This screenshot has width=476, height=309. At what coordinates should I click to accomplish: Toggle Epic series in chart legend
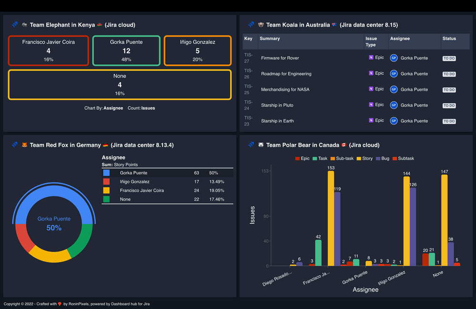pos(303,158)
